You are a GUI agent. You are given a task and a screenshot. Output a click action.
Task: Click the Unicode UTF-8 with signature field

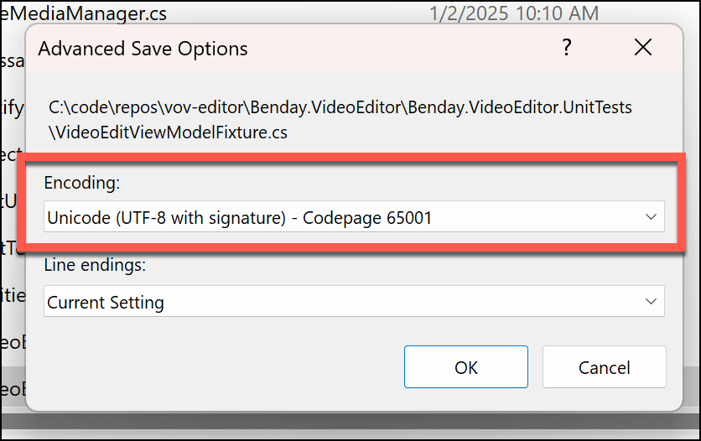tap(354, 216)
